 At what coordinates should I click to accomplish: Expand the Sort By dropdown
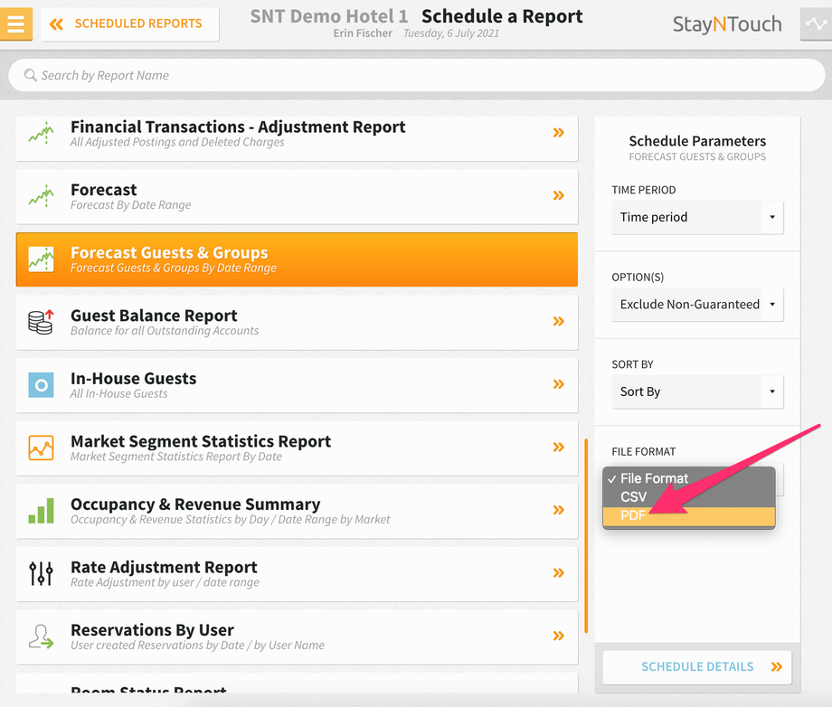click(x=697, y=392)
